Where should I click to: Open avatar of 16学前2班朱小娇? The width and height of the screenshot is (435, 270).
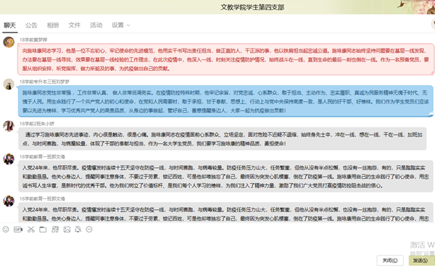coord(9,126)
